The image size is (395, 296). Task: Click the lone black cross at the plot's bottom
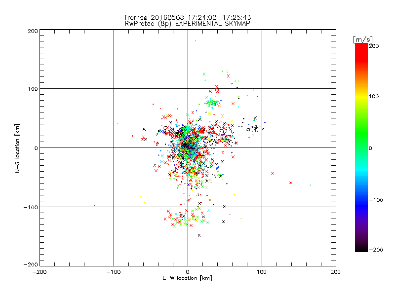tap(199, 235)
